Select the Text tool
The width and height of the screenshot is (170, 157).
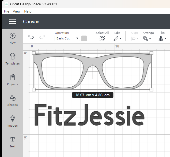point(13,139)
